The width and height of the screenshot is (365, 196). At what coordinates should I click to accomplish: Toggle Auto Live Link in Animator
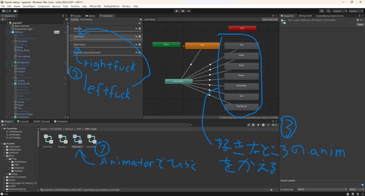[270, 20]
